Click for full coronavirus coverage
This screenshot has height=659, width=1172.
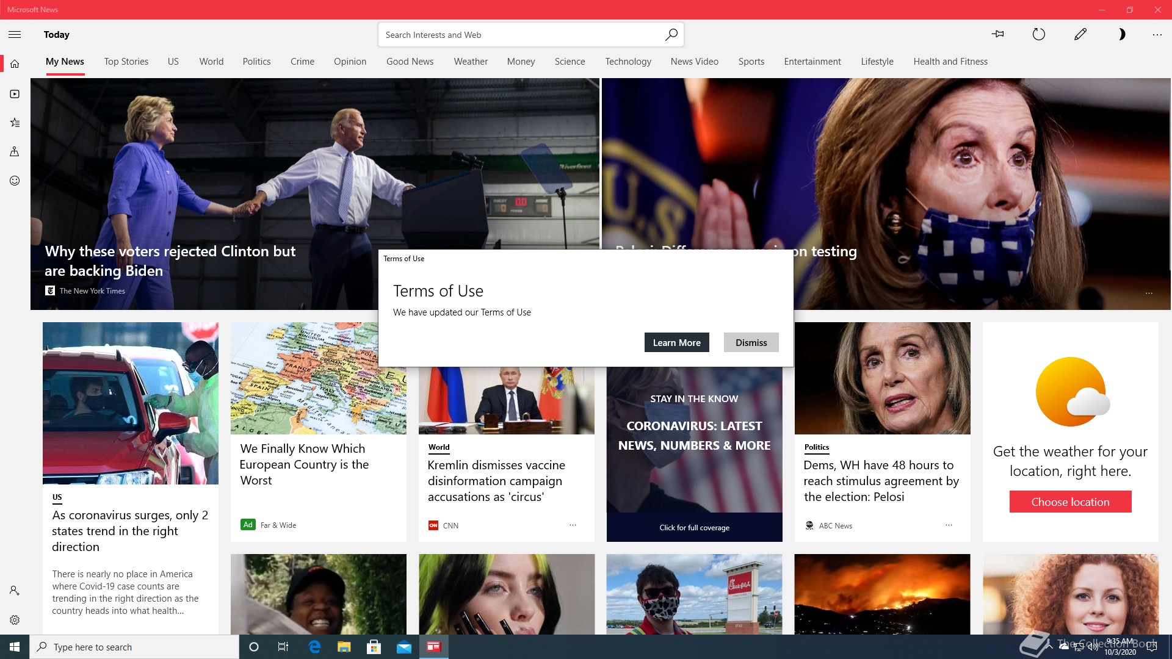click(694, 527)
